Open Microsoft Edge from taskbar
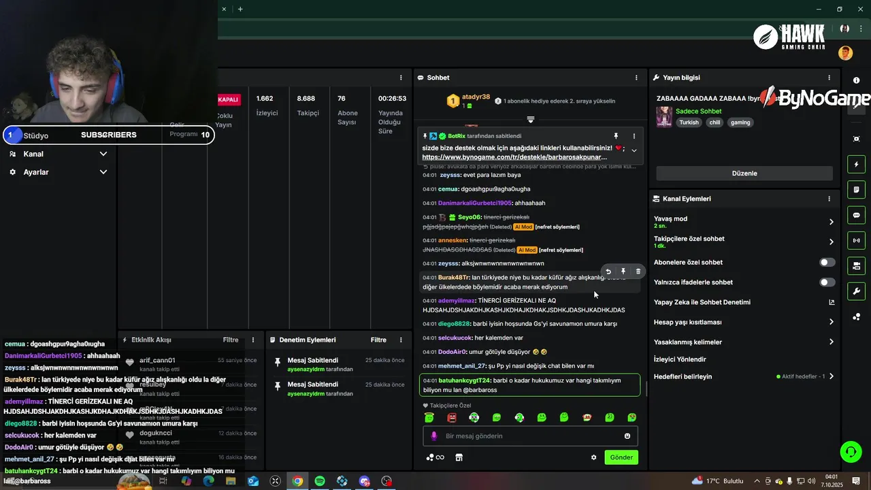The height and width of the screenshot is (490, 871). (x=208, y=481)
